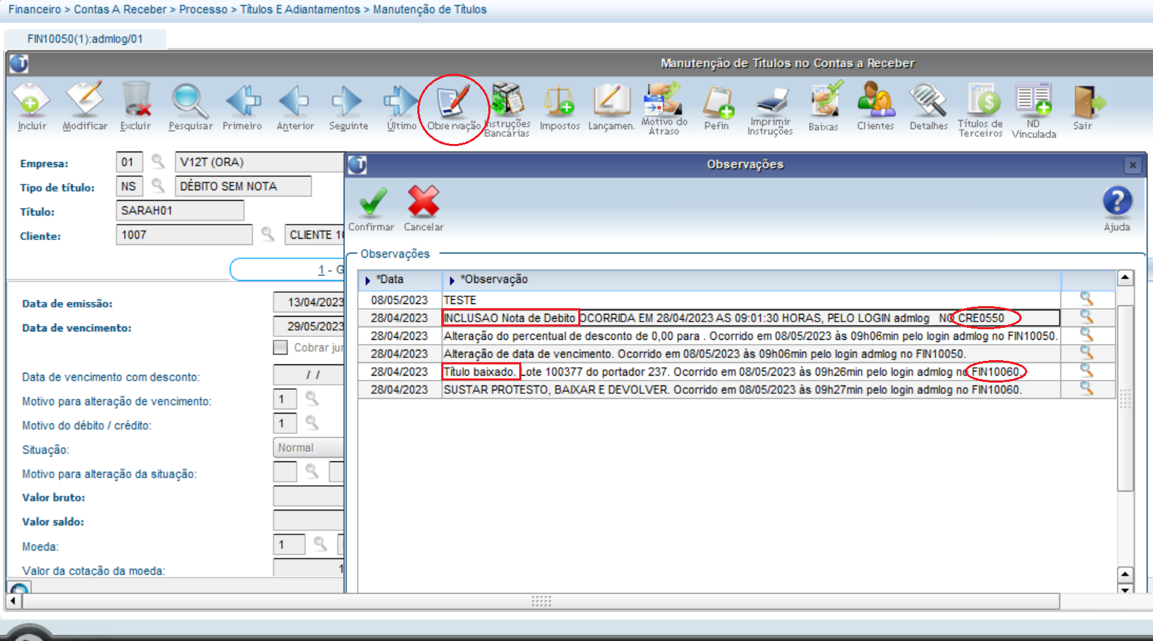Open ND Vinculada toolbar icon
The width and height of the screenshot is (1153, 641).
tap(1034, 110)
